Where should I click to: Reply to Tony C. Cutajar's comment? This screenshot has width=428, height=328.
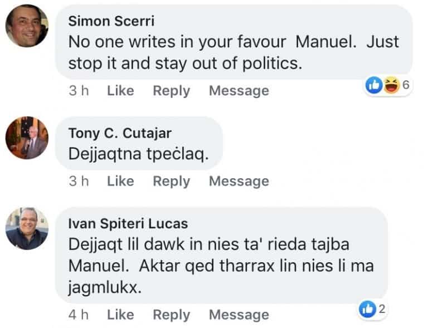(x=171, y=181)
